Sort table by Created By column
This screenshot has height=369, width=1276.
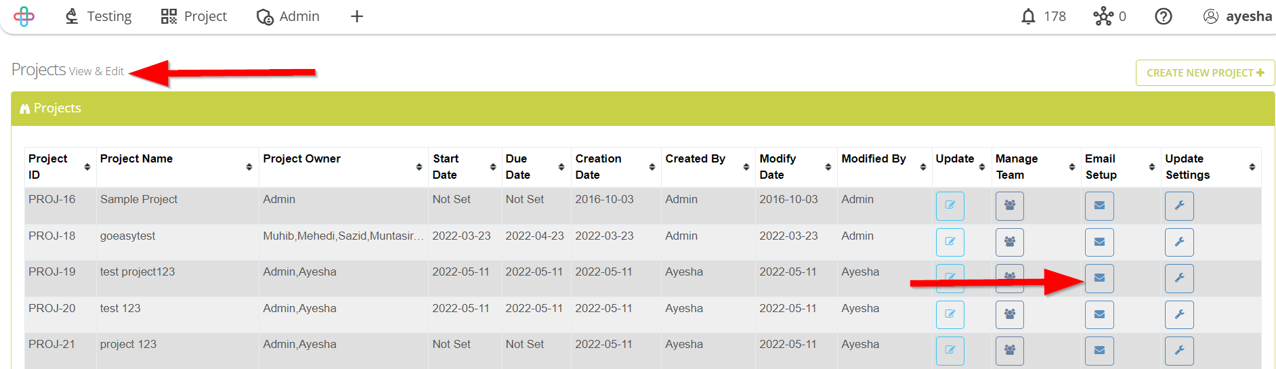pos(708,167)
